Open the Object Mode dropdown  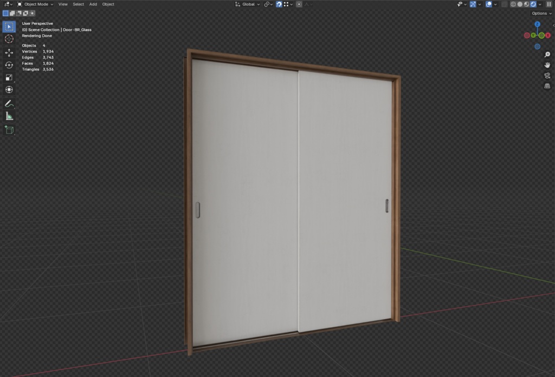[35, 4]
